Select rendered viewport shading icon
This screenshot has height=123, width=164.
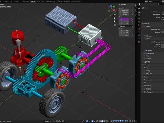pyautogui.click(x=107, y=121)
